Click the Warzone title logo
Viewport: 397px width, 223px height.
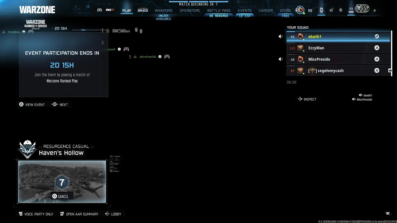click(x=37, y=10)
